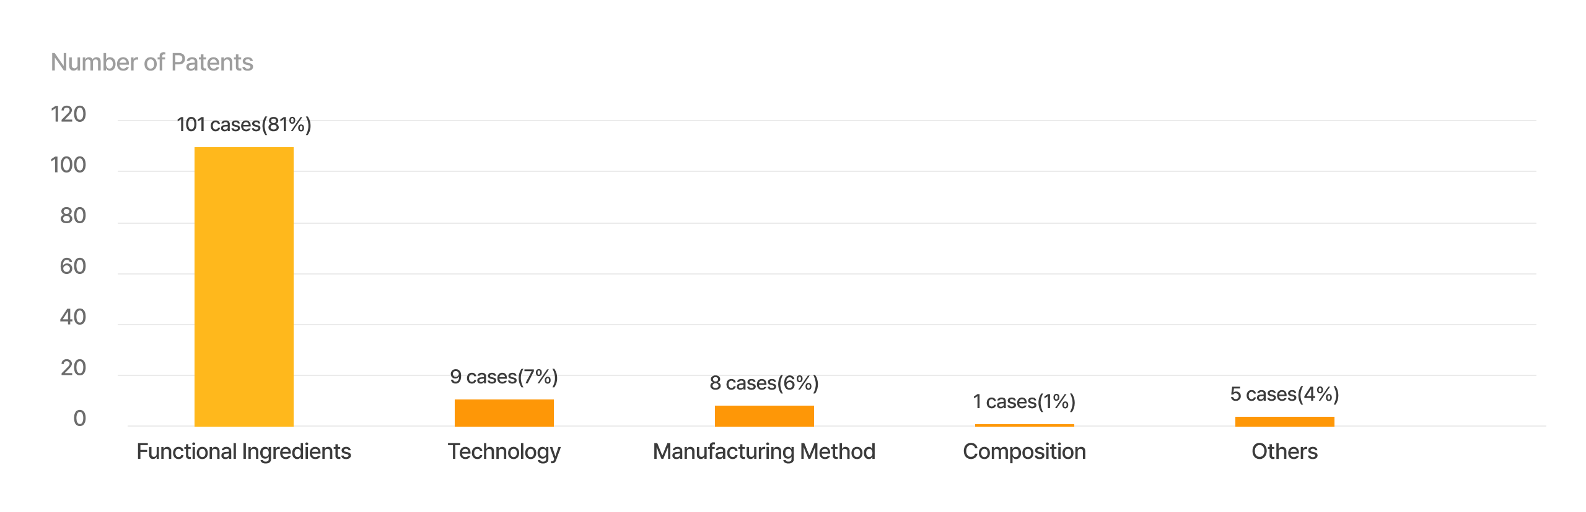Select the "8 cases(6%)" data label
Image resolution: width=1586 pixels, height=512 pixels.
coord(764,383)
